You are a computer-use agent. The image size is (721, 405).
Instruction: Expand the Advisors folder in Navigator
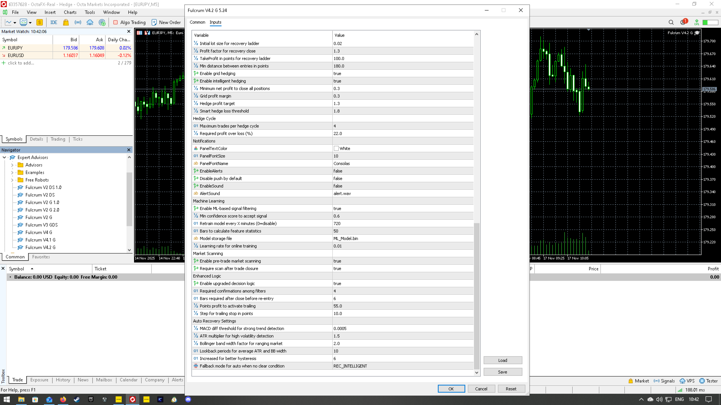(x=12, y=165)
